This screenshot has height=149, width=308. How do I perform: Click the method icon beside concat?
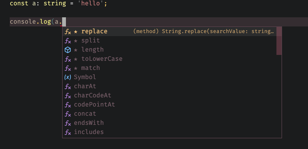[x=67, y=114]
